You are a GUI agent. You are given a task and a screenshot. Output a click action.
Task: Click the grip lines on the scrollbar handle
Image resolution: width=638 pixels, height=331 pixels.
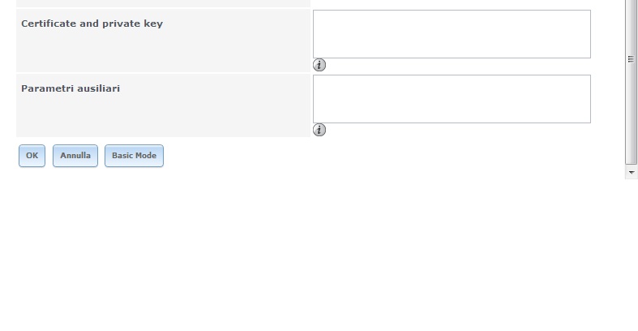pyautogui.click(x=631, y=59)
